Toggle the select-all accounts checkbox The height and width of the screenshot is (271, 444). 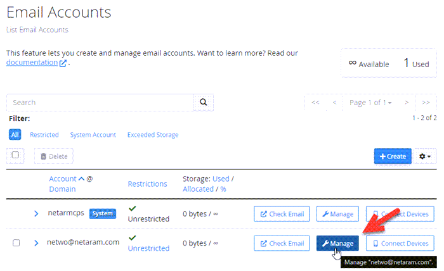[16, 155]
